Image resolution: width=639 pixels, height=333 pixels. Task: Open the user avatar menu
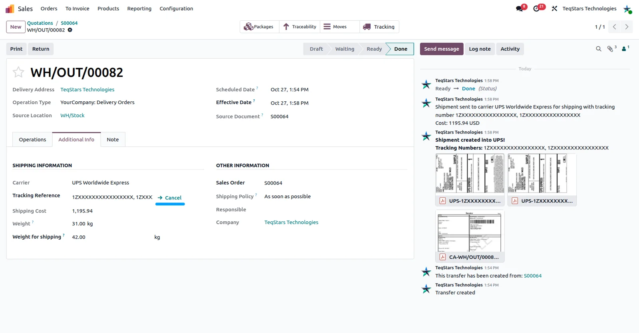pyautogui.click(x=627, y=9)
